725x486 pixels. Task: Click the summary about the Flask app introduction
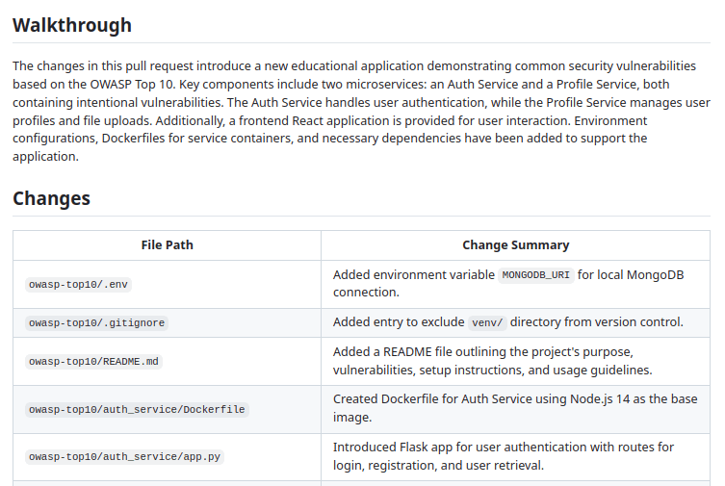[x=503, y=457]
